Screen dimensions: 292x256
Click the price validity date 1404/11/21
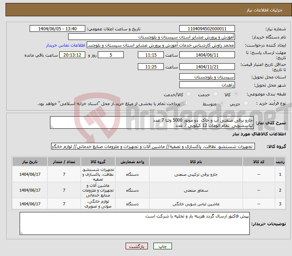click(x=207, y=67)
